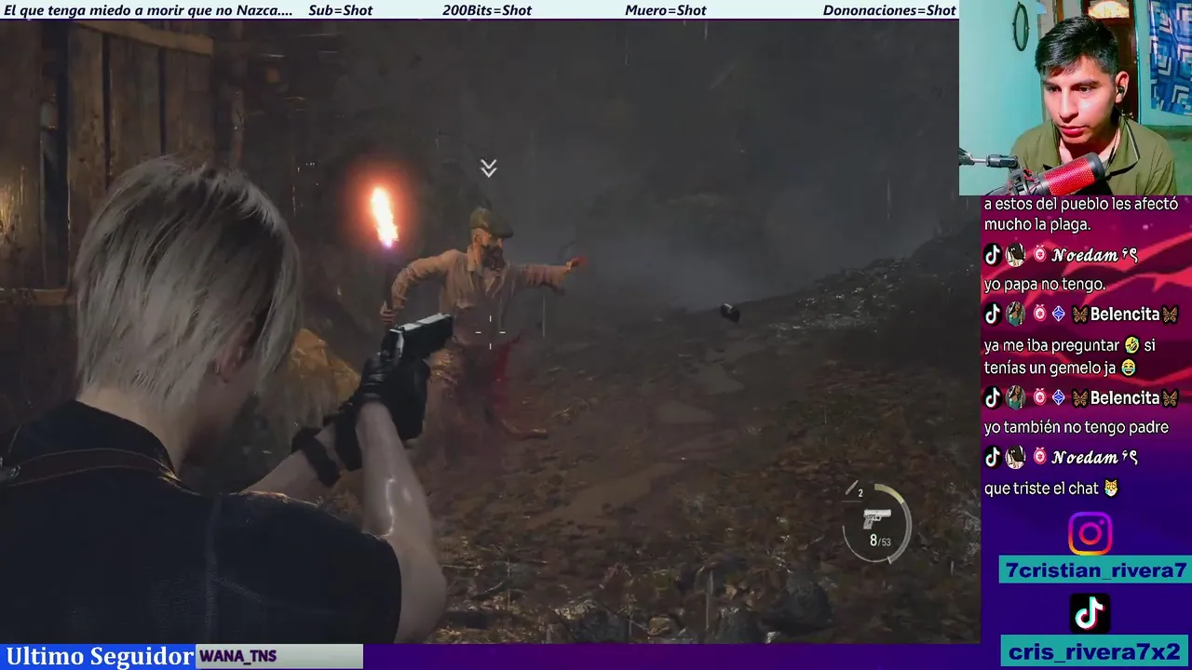The height and width of the screenshot is (670, 1192).
Task: Click pink badge heading 'yo también no tengo padre'
Action: (1039, 397)
